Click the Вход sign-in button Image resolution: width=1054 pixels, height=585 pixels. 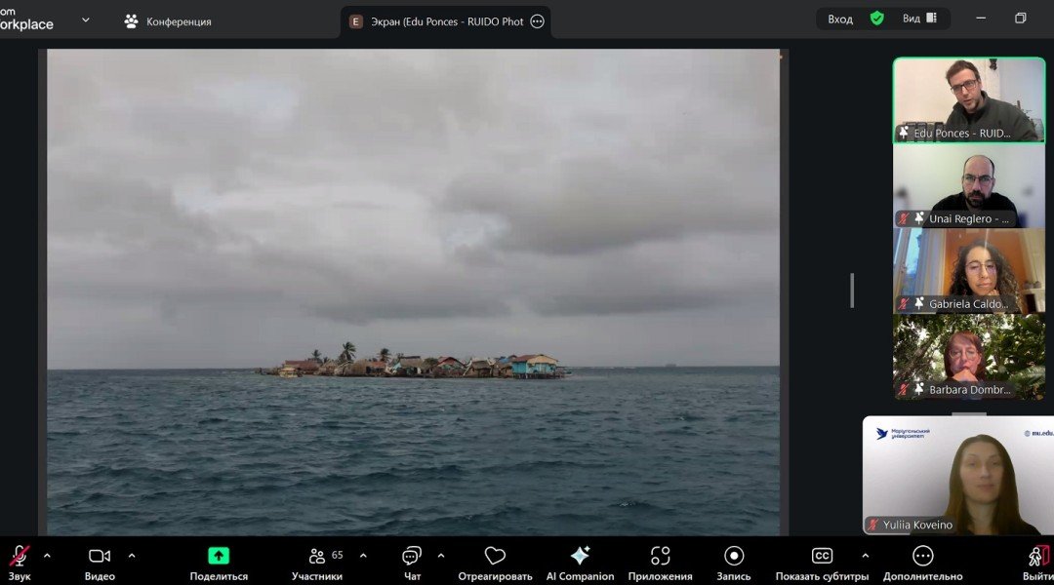click(839, 19)
